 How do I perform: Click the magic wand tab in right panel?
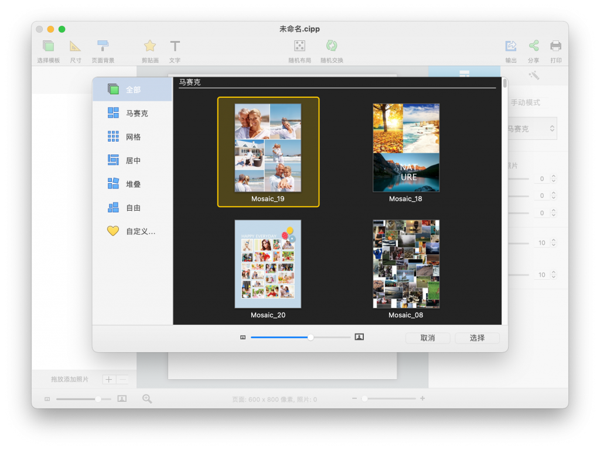[x=534, y=75]
